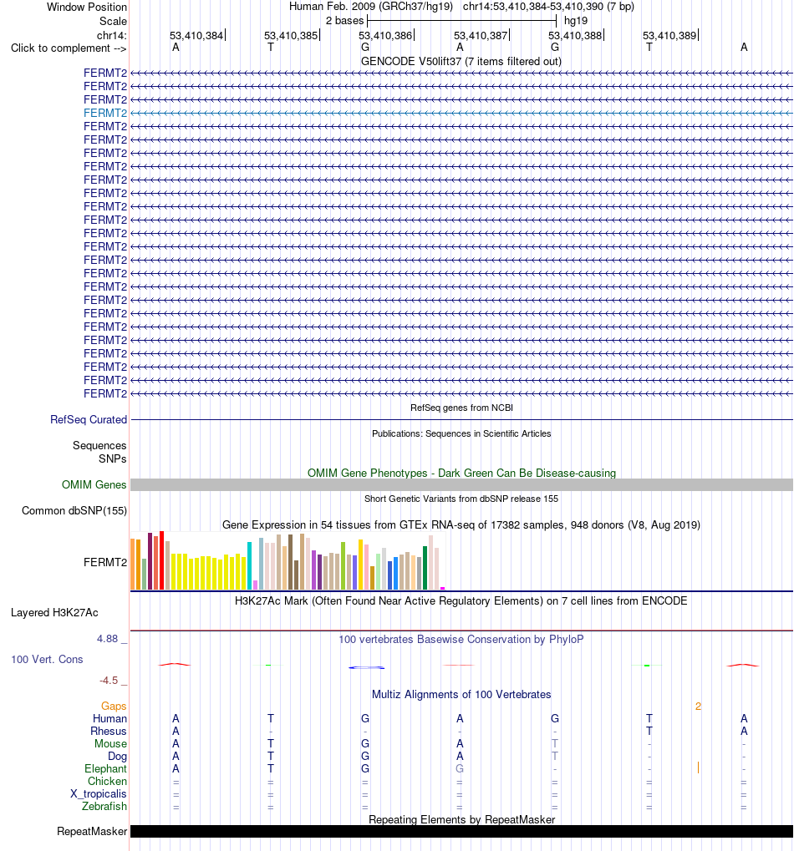Click the cyan bar in GTEx chart
The image size is (794, 851).
point(249,565)
